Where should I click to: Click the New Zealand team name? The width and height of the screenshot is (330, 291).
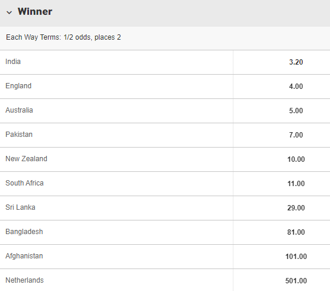point(26,159)
